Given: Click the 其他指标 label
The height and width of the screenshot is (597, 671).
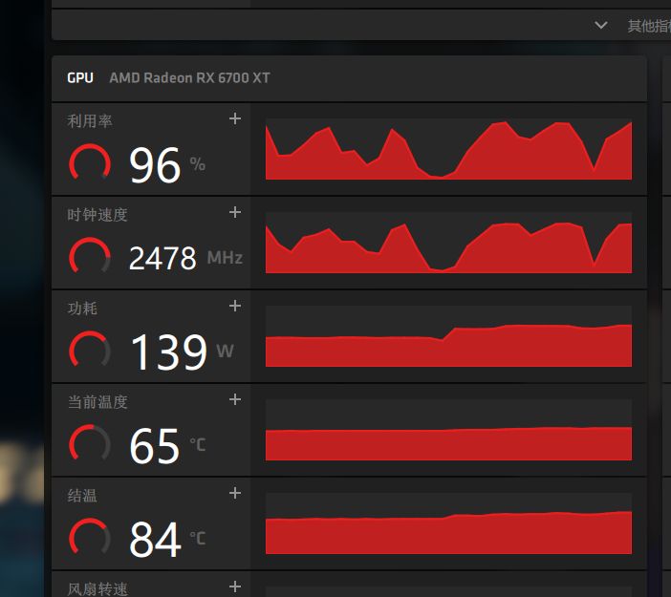Looking at the screenshot, I should coord(649,26).
